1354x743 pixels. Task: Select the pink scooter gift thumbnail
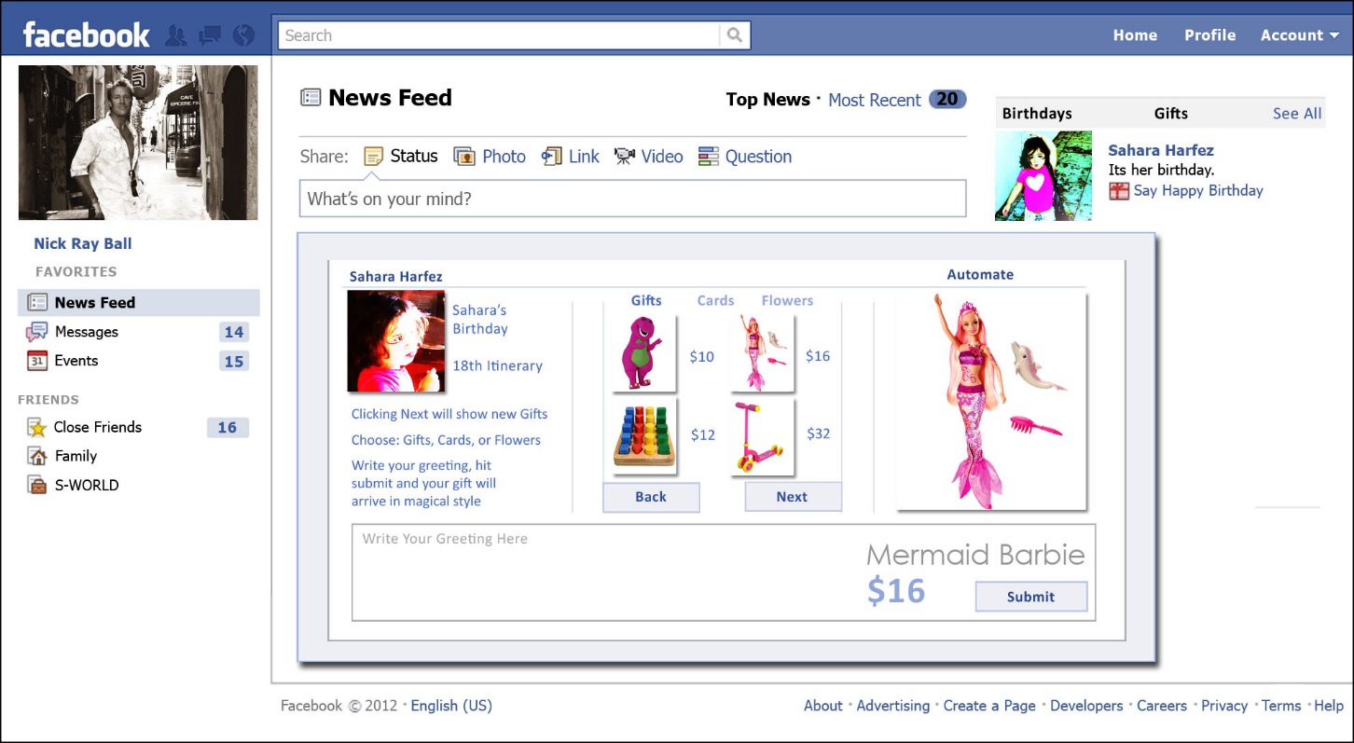[x=763, y=436]
